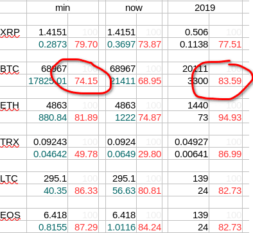Select ETH 4863 in the now column
The image size is (253, 233).
pyautogui.click(x=121, y=105)
